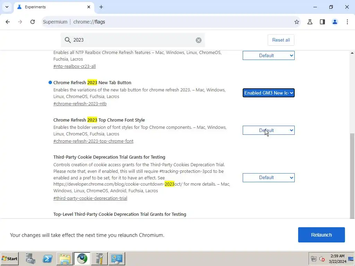Image resolution: width=355 pixels, height=266 pixels.
Task: Clear the flags search field
Action: click(199, 40)
